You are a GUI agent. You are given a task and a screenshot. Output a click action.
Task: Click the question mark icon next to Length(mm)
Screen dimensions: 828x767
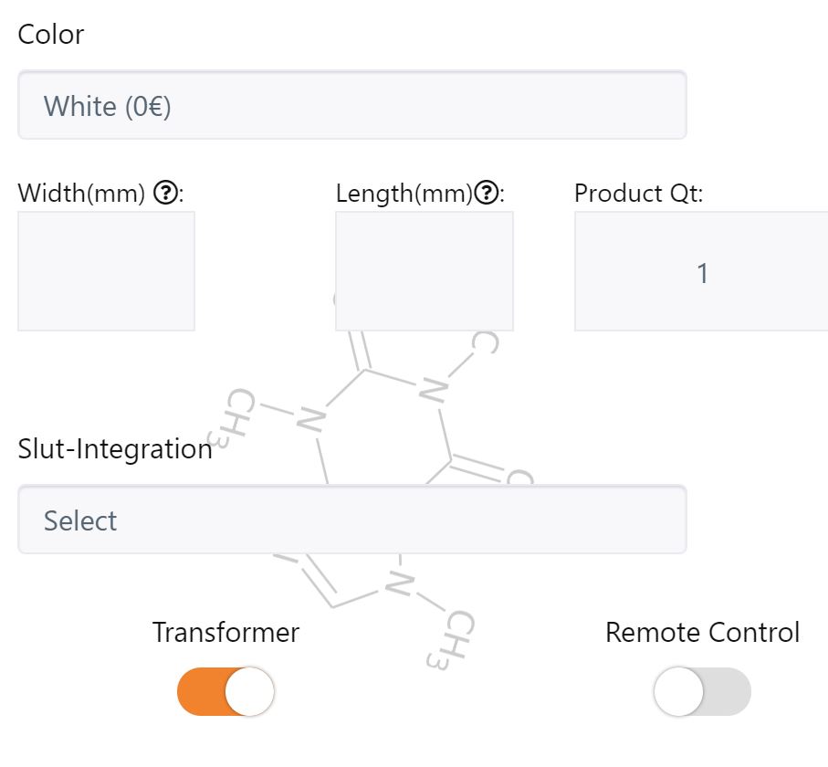point(488,194)
